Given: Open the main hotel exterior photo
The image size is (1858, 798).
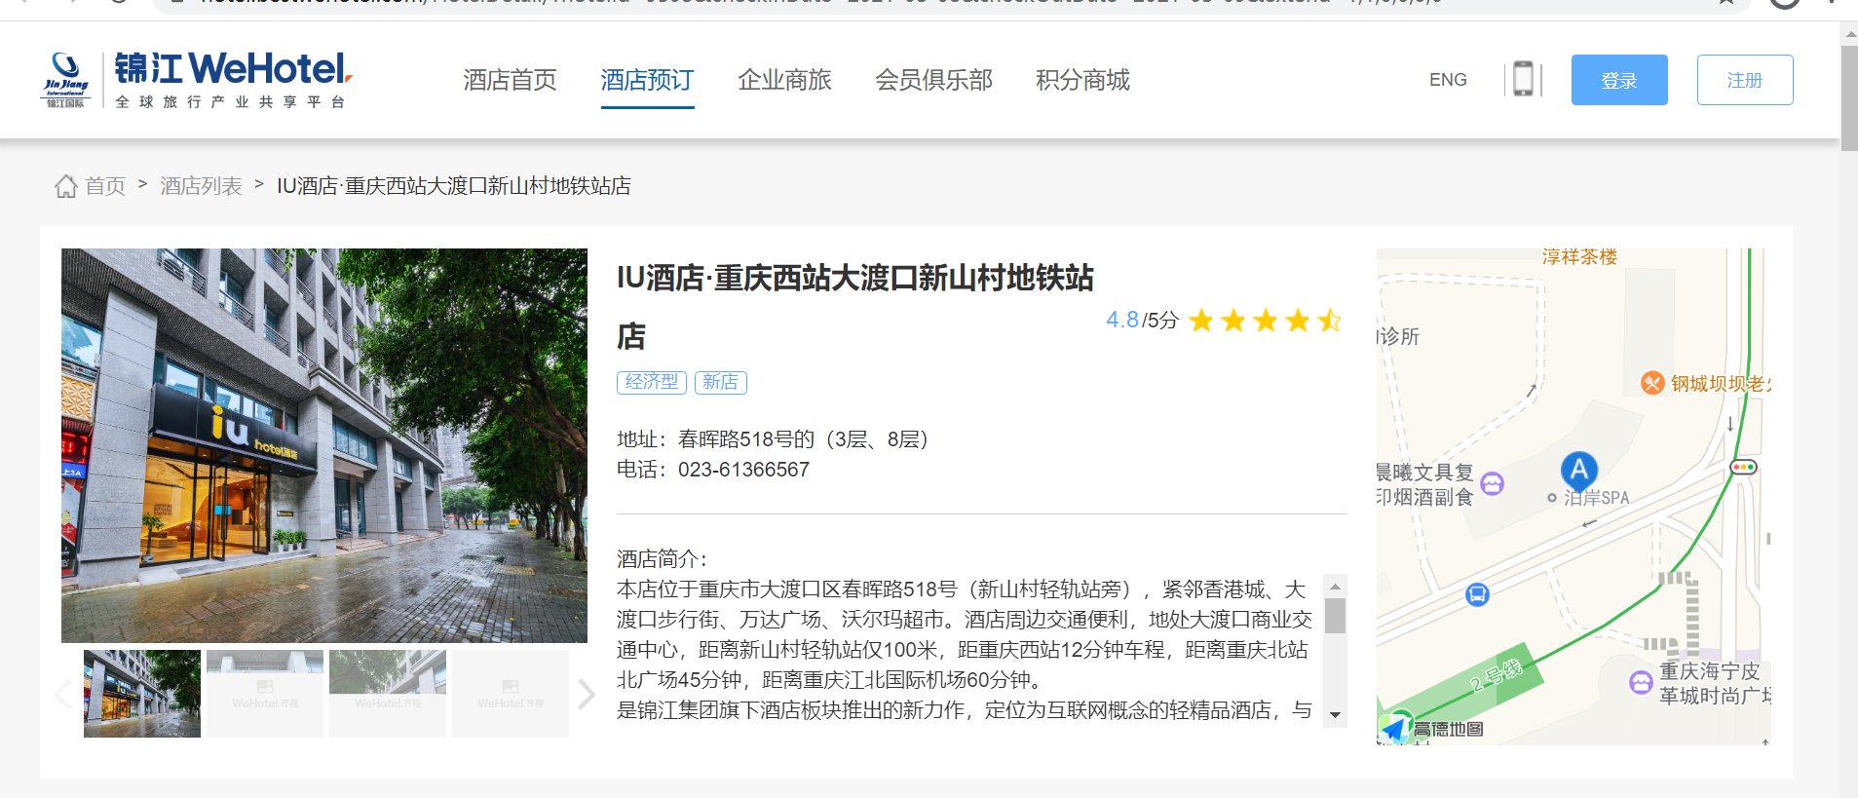Looking at the screenshot, I should (x=324, y=445).
